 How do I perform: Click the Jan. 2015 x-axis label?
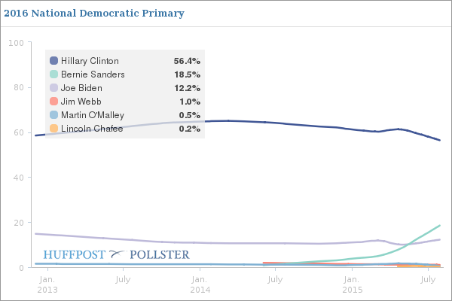click(353, 284)
